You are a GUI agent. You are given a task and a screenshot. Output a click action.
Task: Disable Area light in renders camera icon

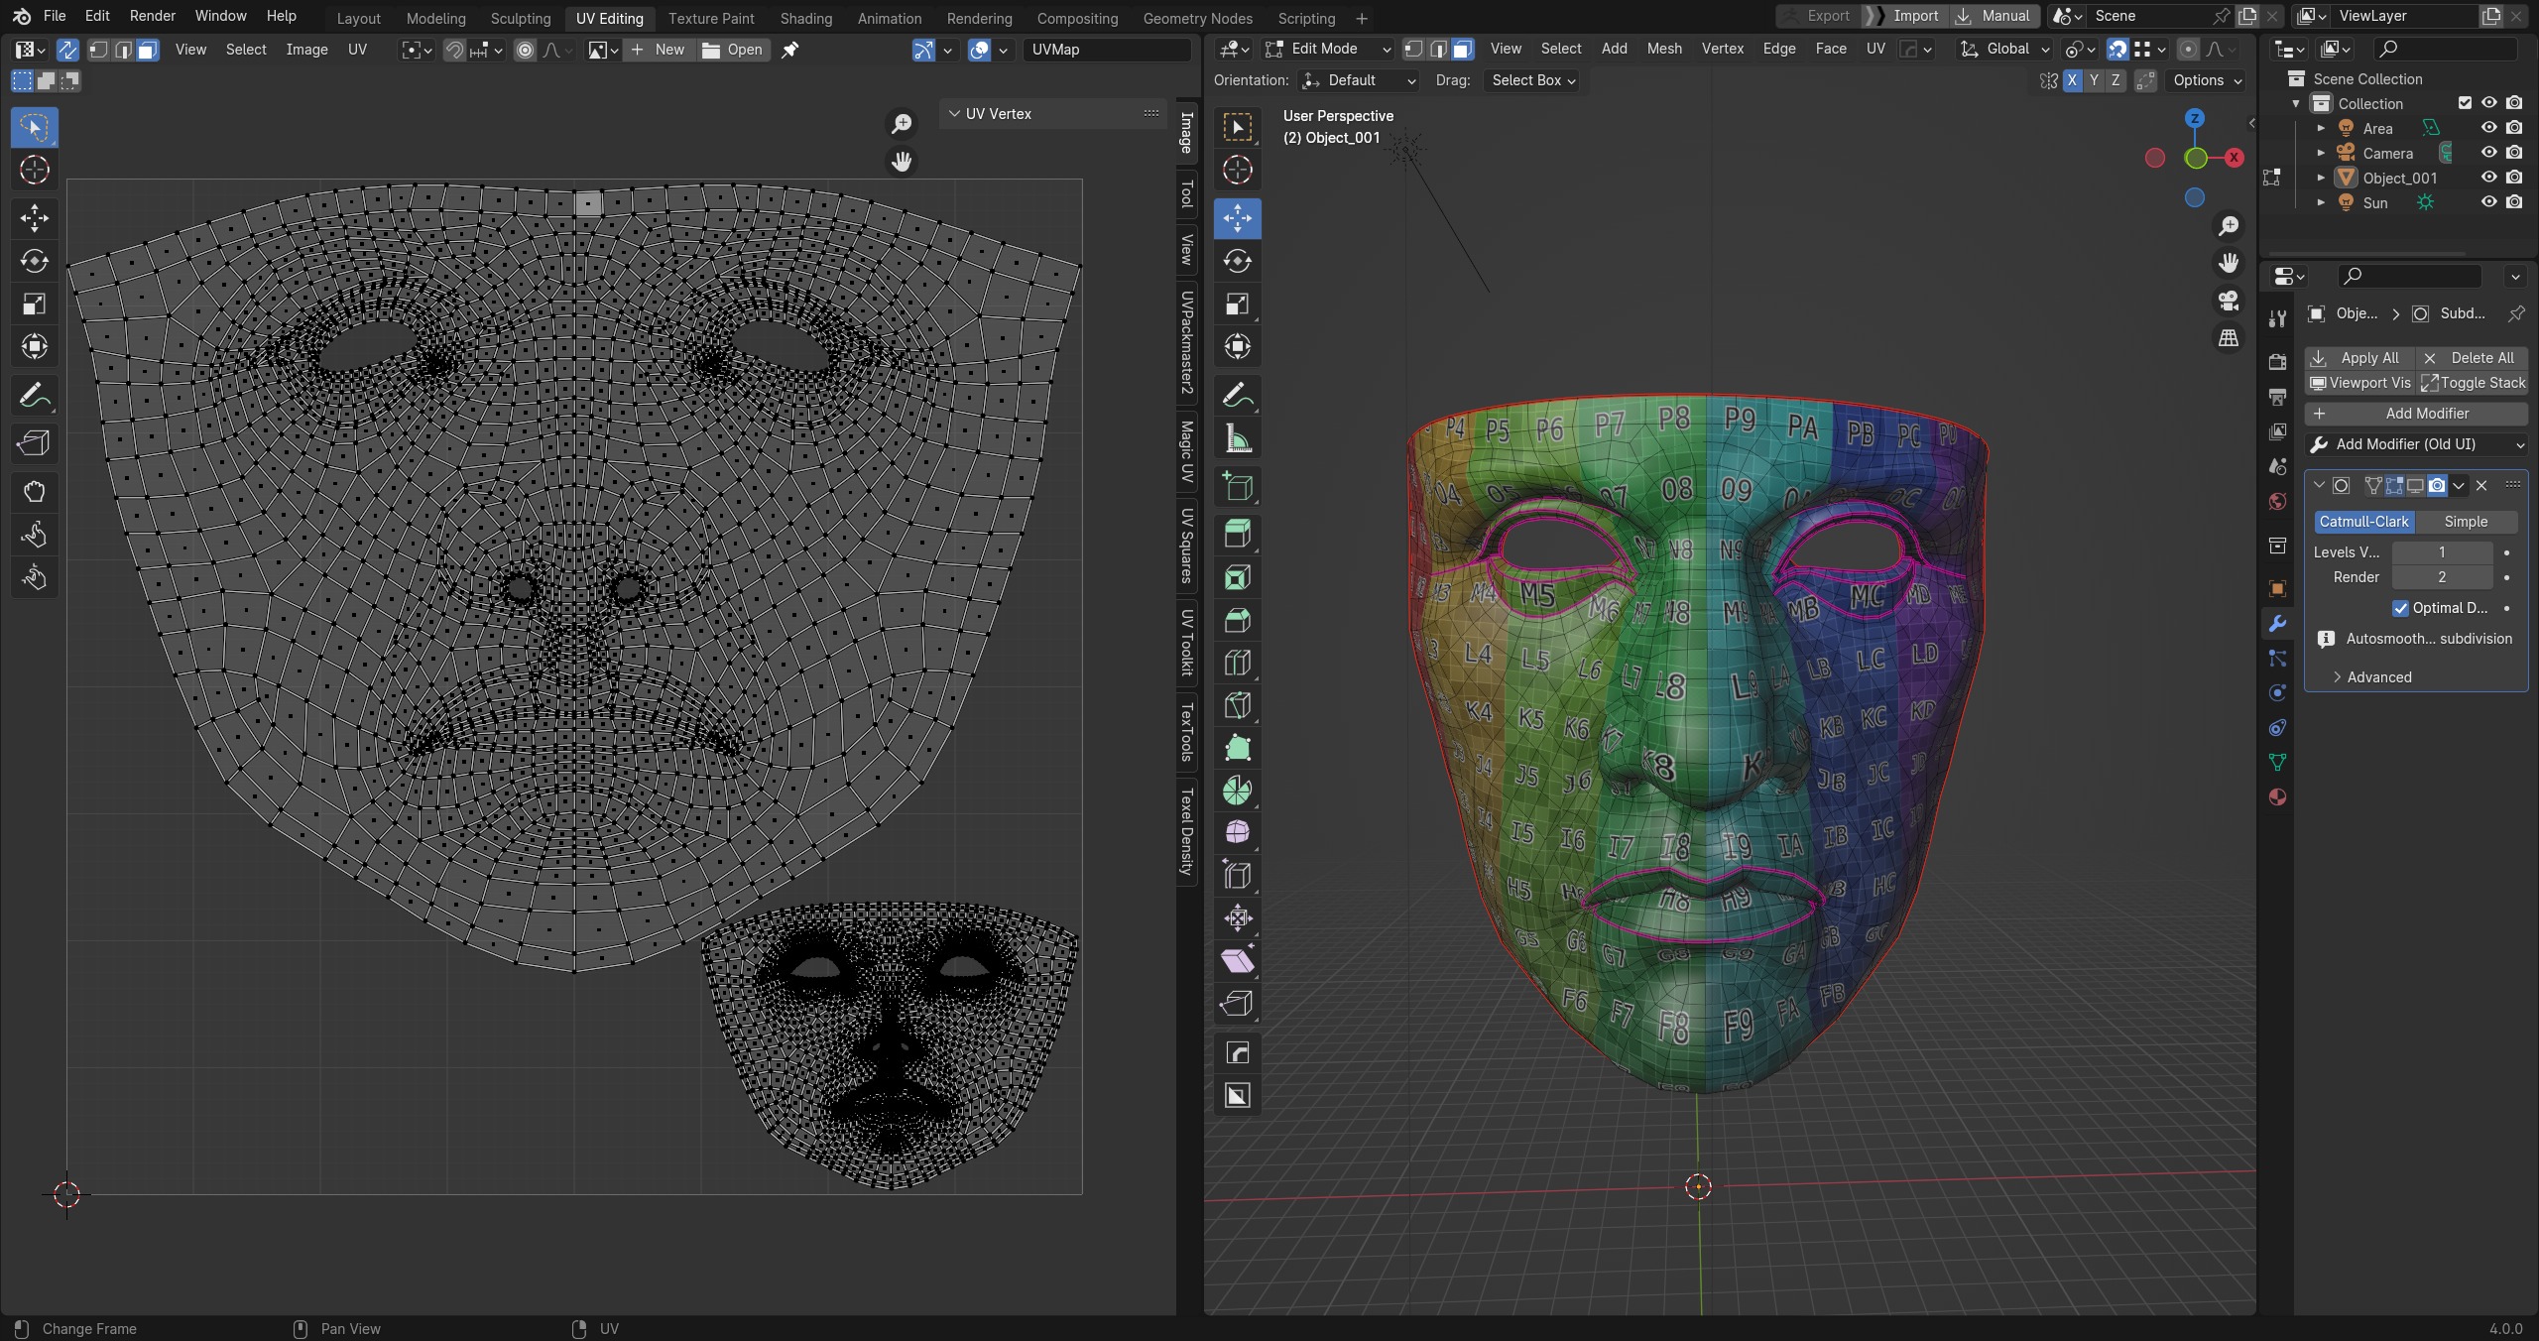click(x=2514, y=128)
